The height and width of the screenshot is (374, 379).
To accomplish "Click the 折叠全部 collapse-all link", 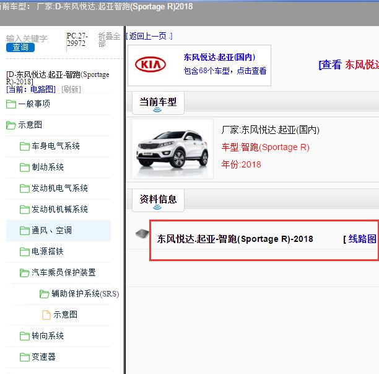I will (x=109, y=40).
